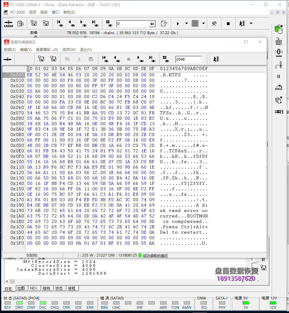The image size is (289, 313).
Task: Click the copy icon in sector editor toolbar
Action: [x=67, y=59]
